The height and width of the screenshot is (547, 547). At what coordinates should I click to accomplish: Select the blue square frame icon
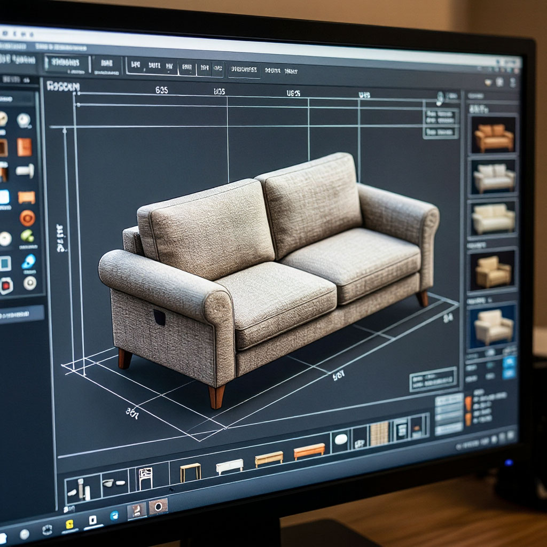(5, 263)
